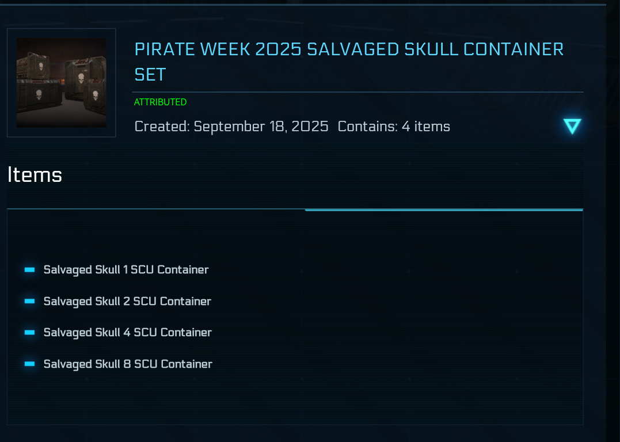Screen dimensions: 620x442
Task: Click the inactive left segment of tab line
Action: [155, 209]
